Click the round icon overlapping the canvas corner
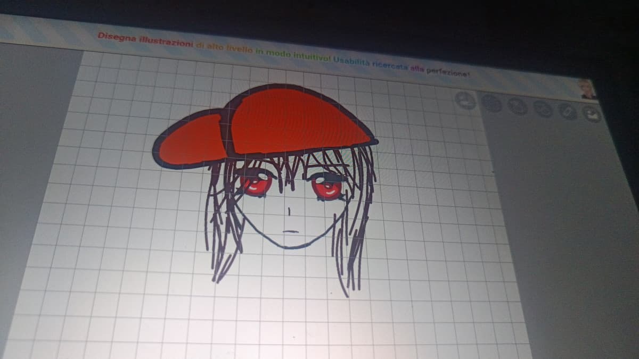 coord(465,100)
